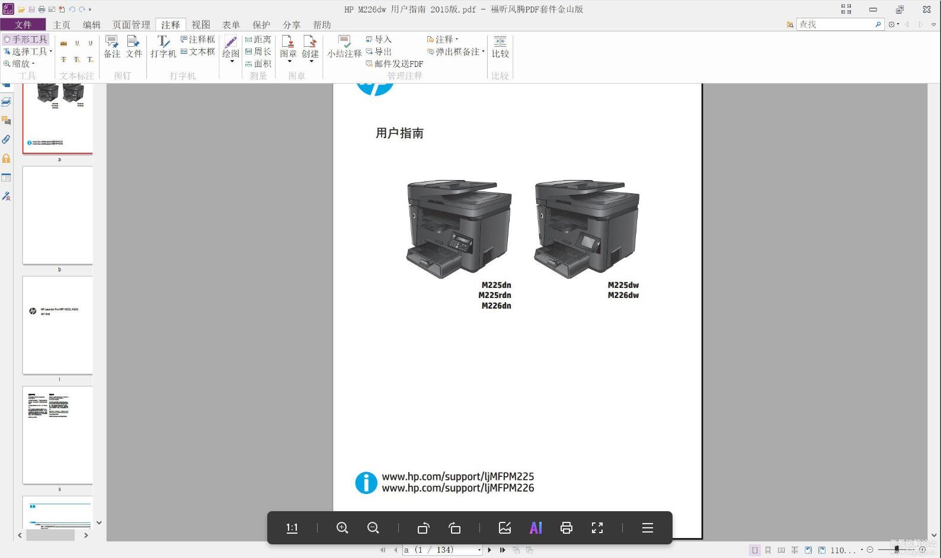Switch to the 帮助 help tab
This screenshot has width=941, height=558.
click(322, 24)
